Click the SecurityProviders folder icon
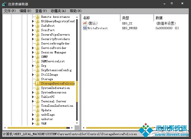 point(38,39)
